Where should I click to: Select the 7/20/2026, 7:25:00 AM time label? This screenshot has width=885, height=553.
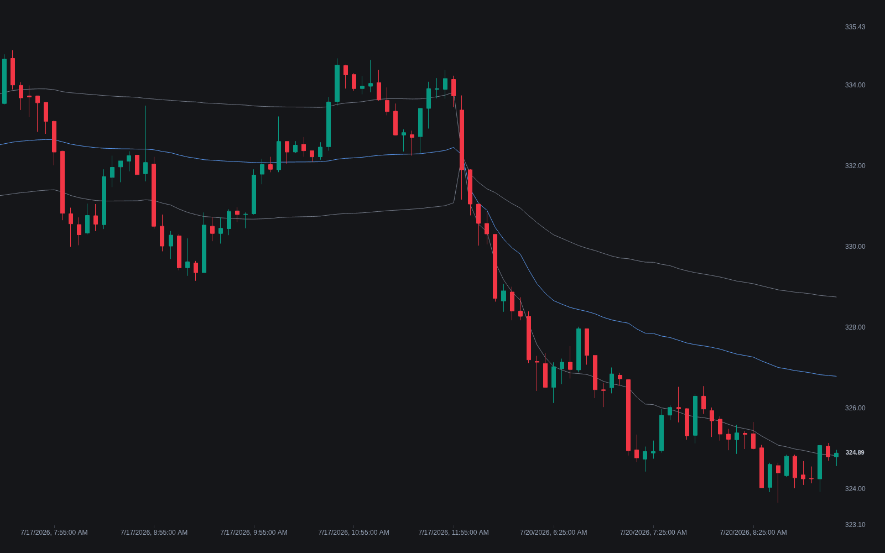[653, 533]
